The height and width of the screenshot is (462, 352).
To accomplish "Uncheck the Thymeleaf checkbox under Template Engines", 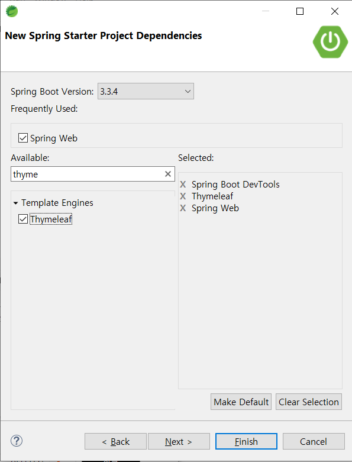I will pyautogui.click(x=23, y=219).
